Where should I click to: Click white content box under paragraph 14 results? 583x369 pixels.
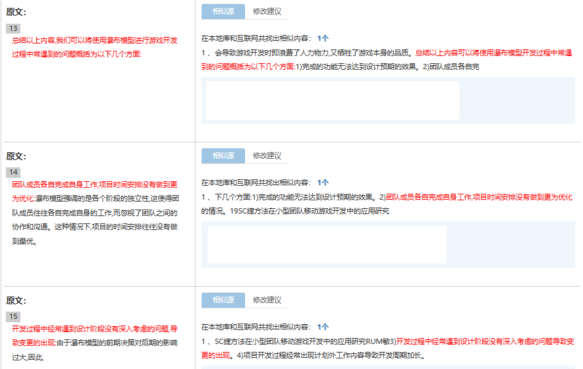(327, 244)
